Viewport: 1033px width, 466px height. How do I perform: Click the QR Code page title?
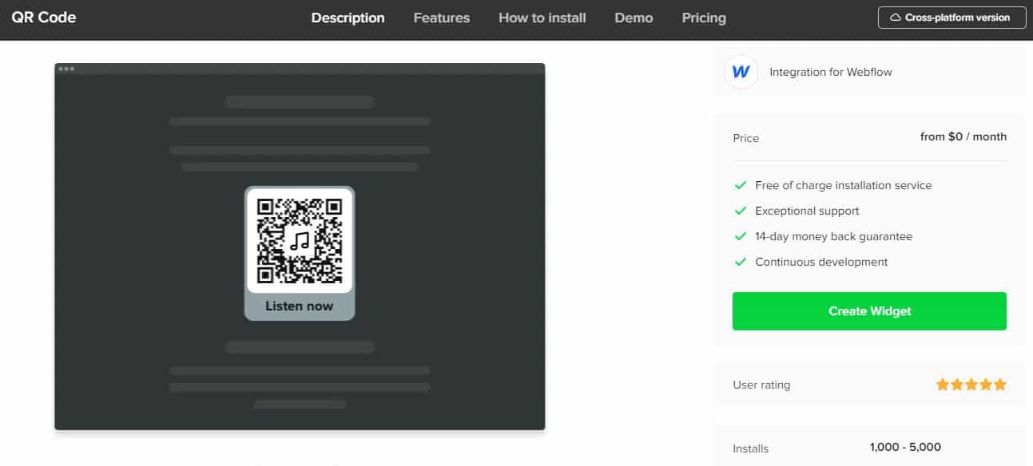click(x=44, y=17)
